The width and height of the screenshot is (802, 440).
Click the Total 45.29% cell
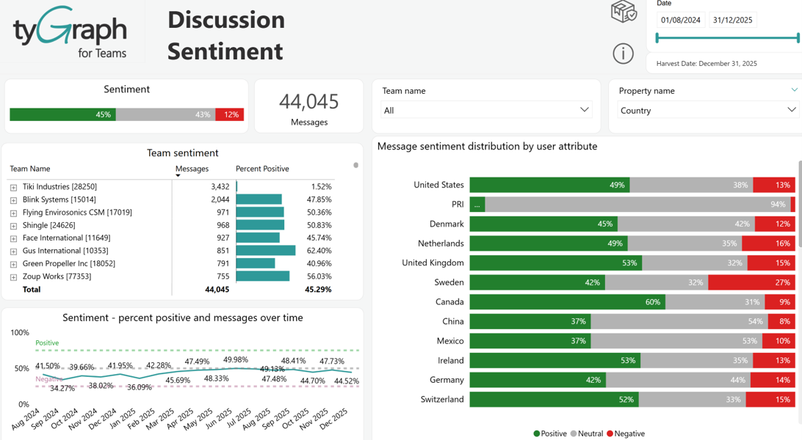pyautogui.click(x=318, y=290)
